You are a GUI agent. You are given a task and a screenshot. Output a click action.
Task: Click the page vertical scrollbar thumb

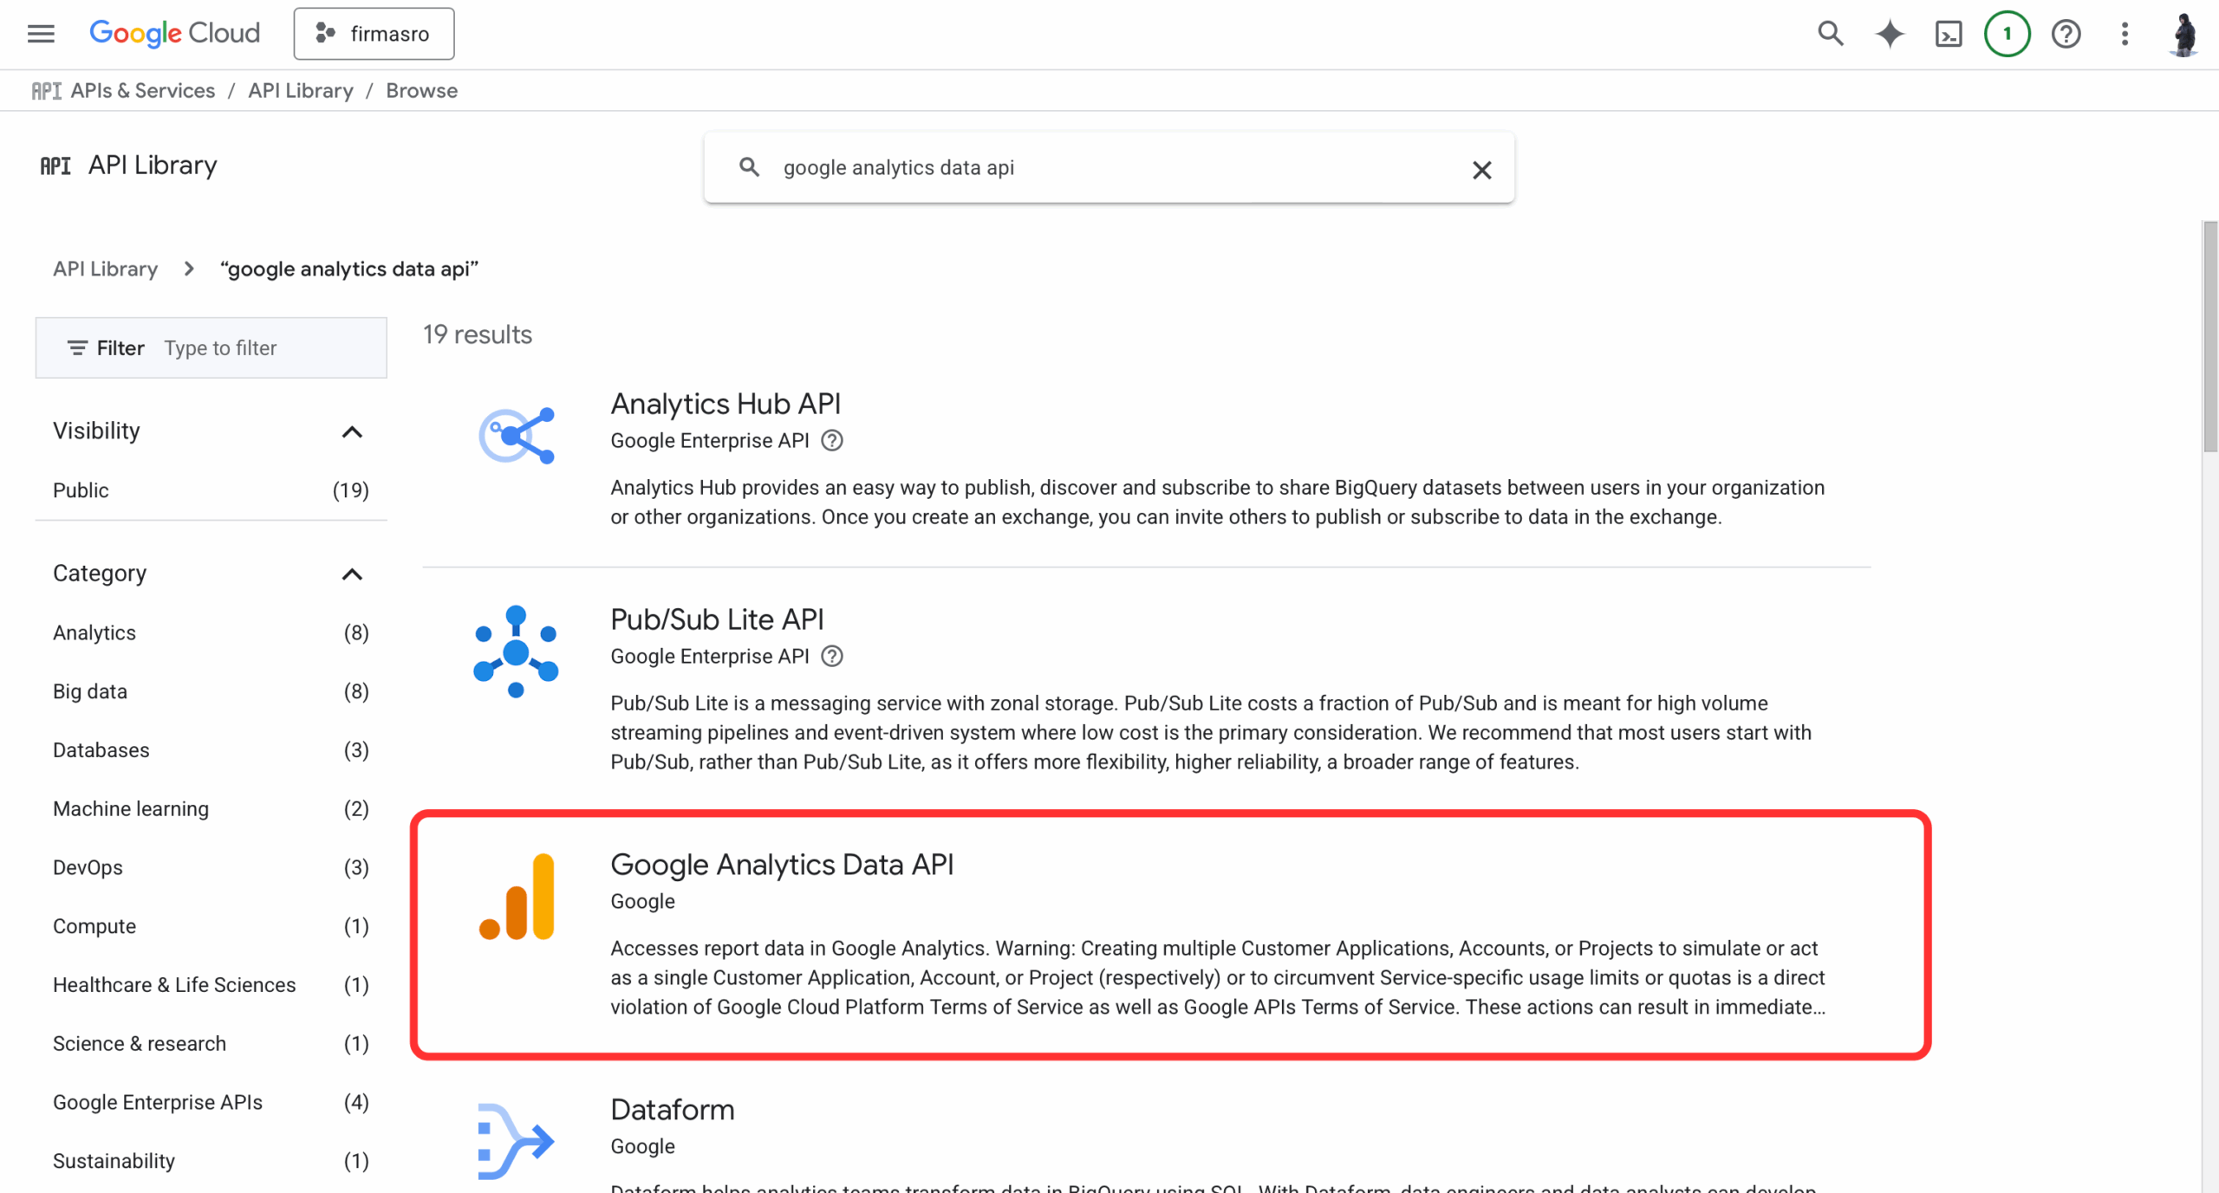2209,336
